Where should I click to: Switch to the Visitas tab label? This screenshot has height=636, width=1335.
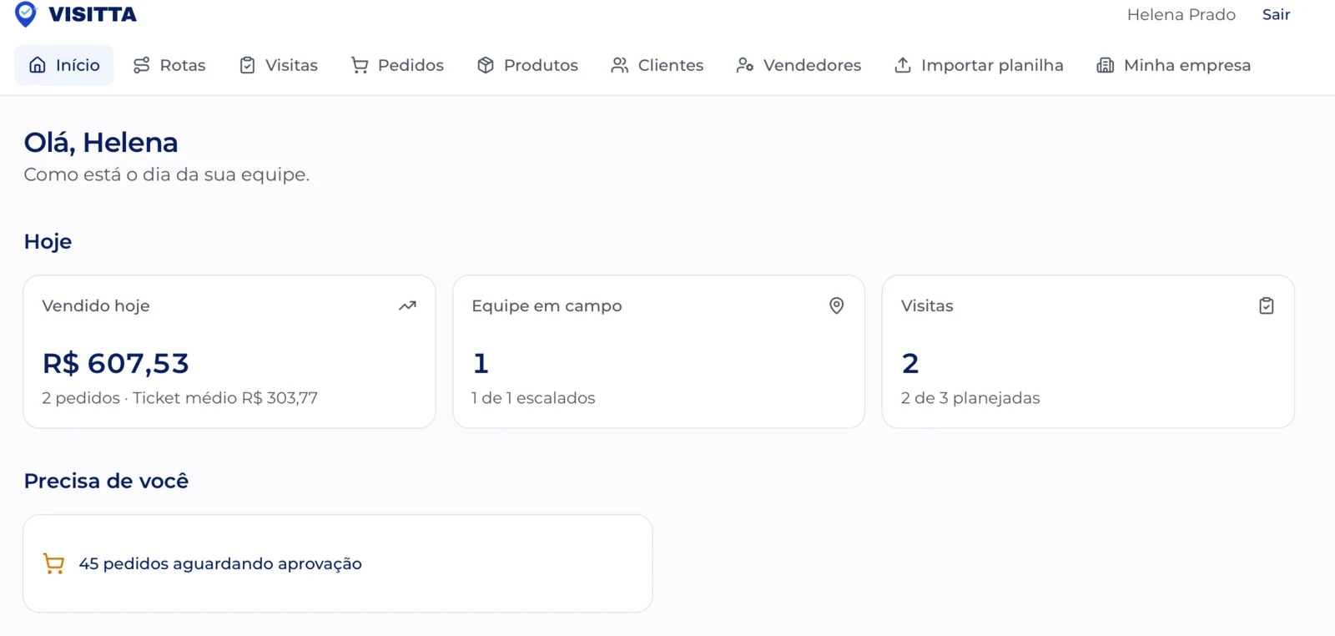pos(291,65)
